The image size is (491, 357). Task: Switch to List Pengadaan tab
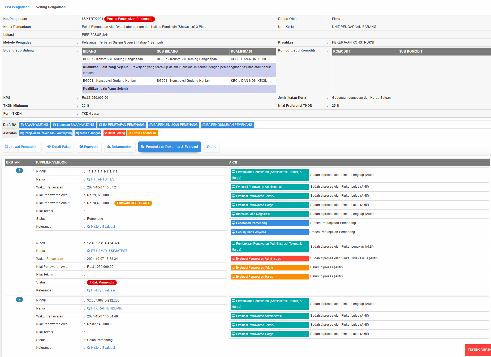pyautogui.click(x=17, y=7)
